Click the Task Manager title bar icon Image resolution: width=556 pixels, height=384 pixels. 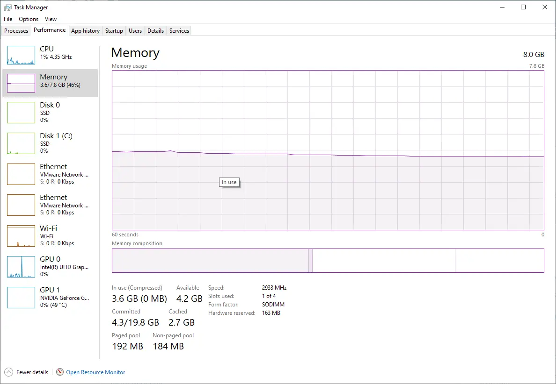[x=8, y=7]
